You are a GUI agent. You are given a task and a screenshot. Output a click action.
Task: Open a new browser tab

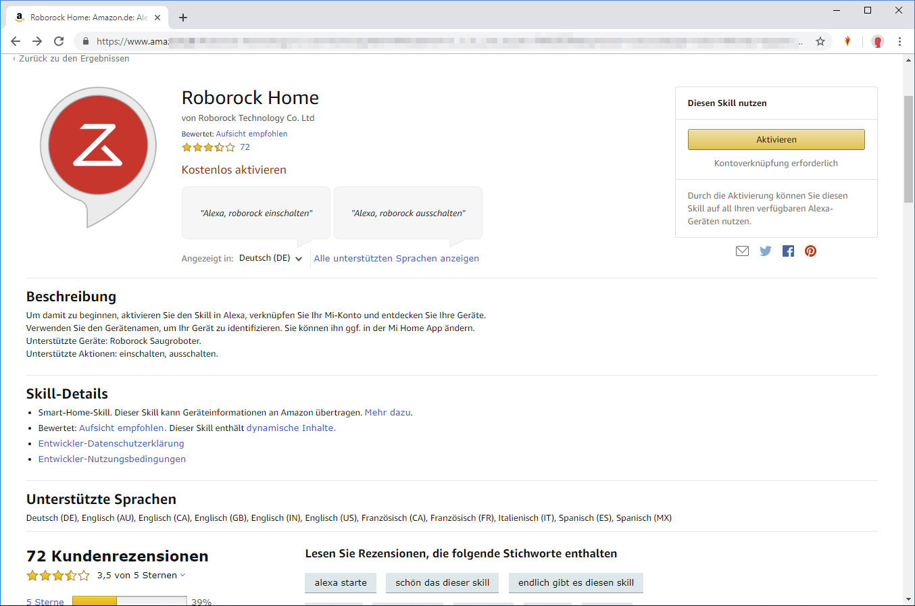pos(183,18)
